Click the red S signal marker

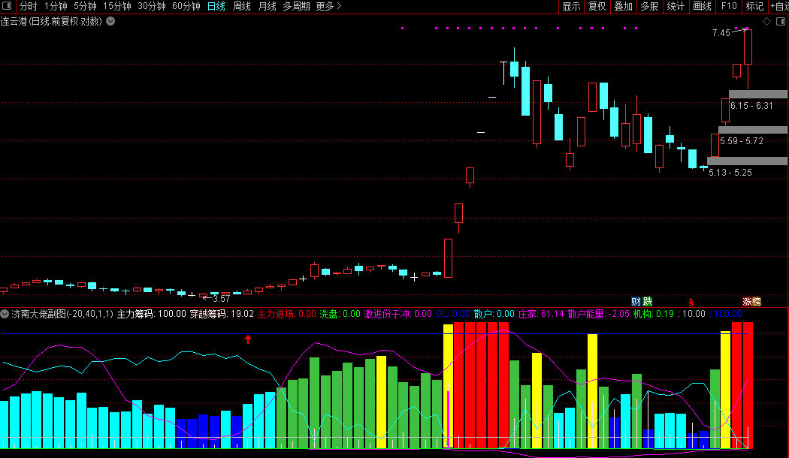[691, 302]
